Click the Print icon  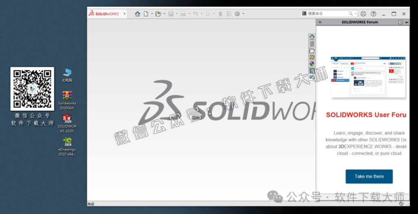183,14
